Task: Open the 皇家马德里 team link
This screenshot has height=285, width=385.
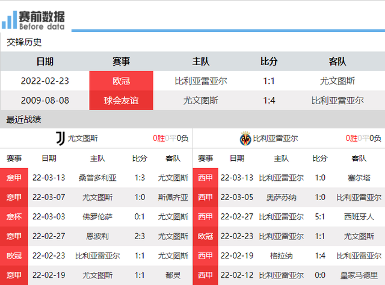Action: point(359,275)
